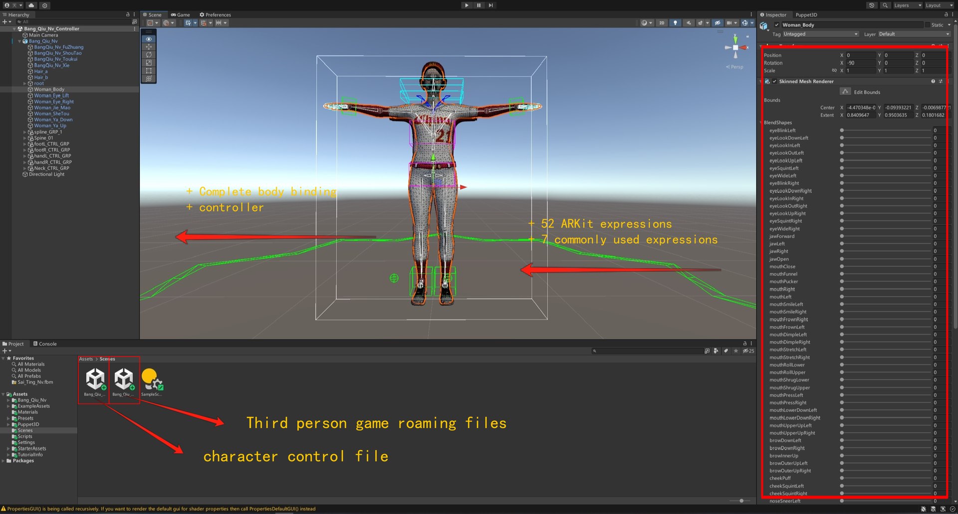The image size is (958, 514).
Task: Switch to the Preferences tab
Action: pos(215,15)
